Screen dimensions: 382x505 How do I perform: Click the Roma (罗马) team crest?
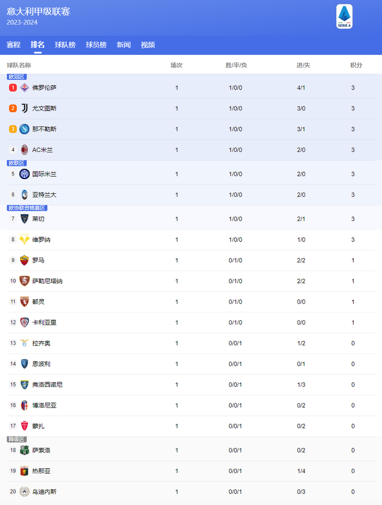24,260
